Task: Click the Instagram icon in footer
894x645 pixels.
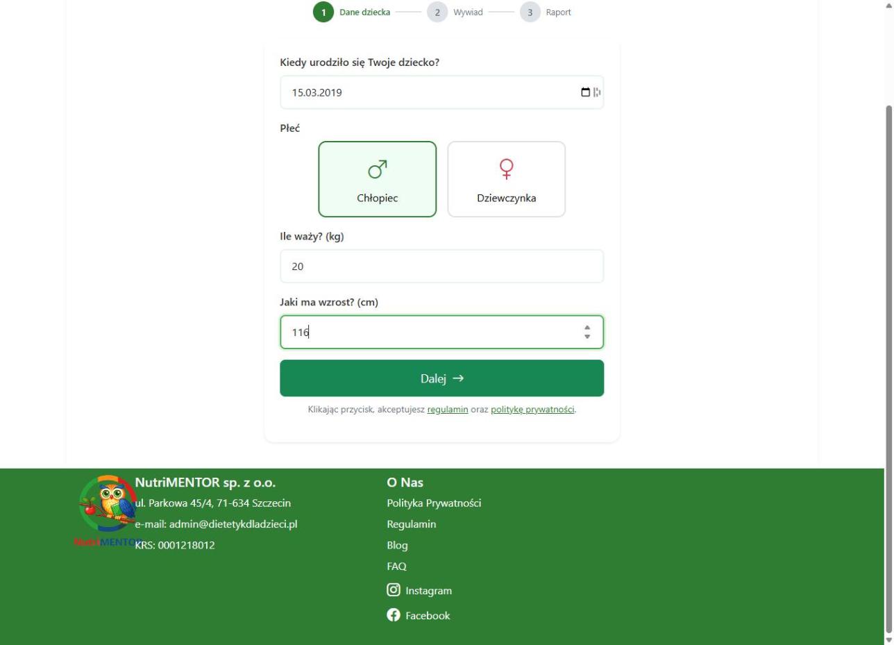Action: tap(394, 590)
